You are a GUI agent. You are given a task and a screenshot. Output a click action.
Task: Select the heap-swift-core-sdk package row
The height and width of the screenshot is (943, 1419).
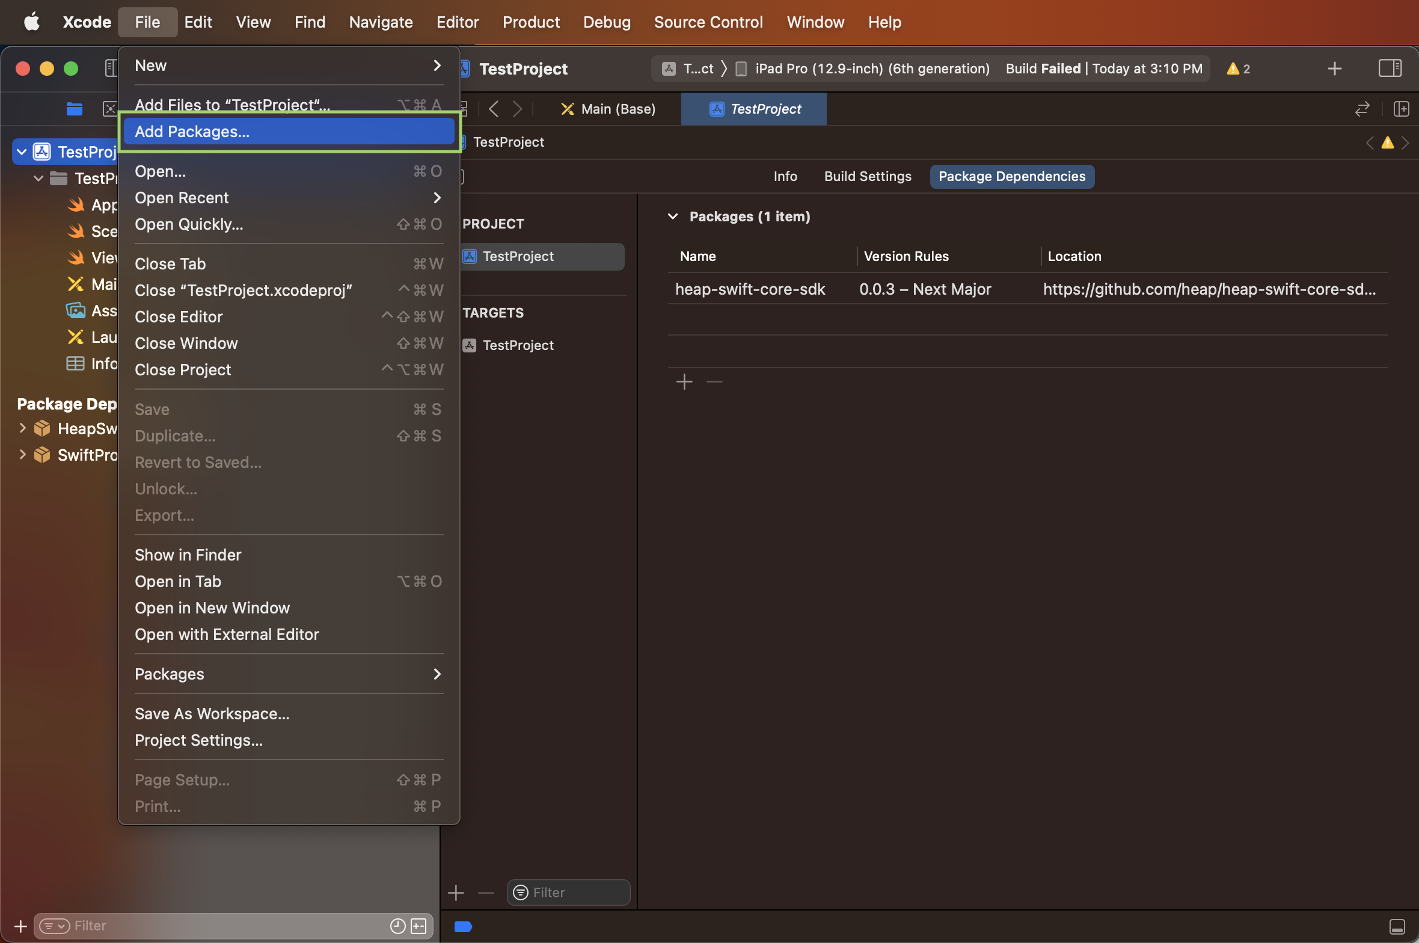click(750, 289)
